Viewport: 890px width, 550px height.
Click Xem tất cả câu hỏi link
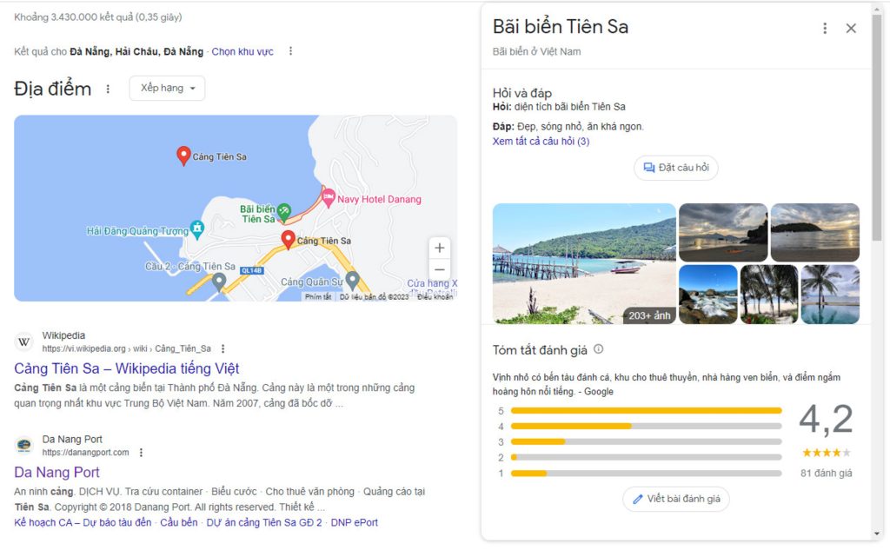pos(541,142)
